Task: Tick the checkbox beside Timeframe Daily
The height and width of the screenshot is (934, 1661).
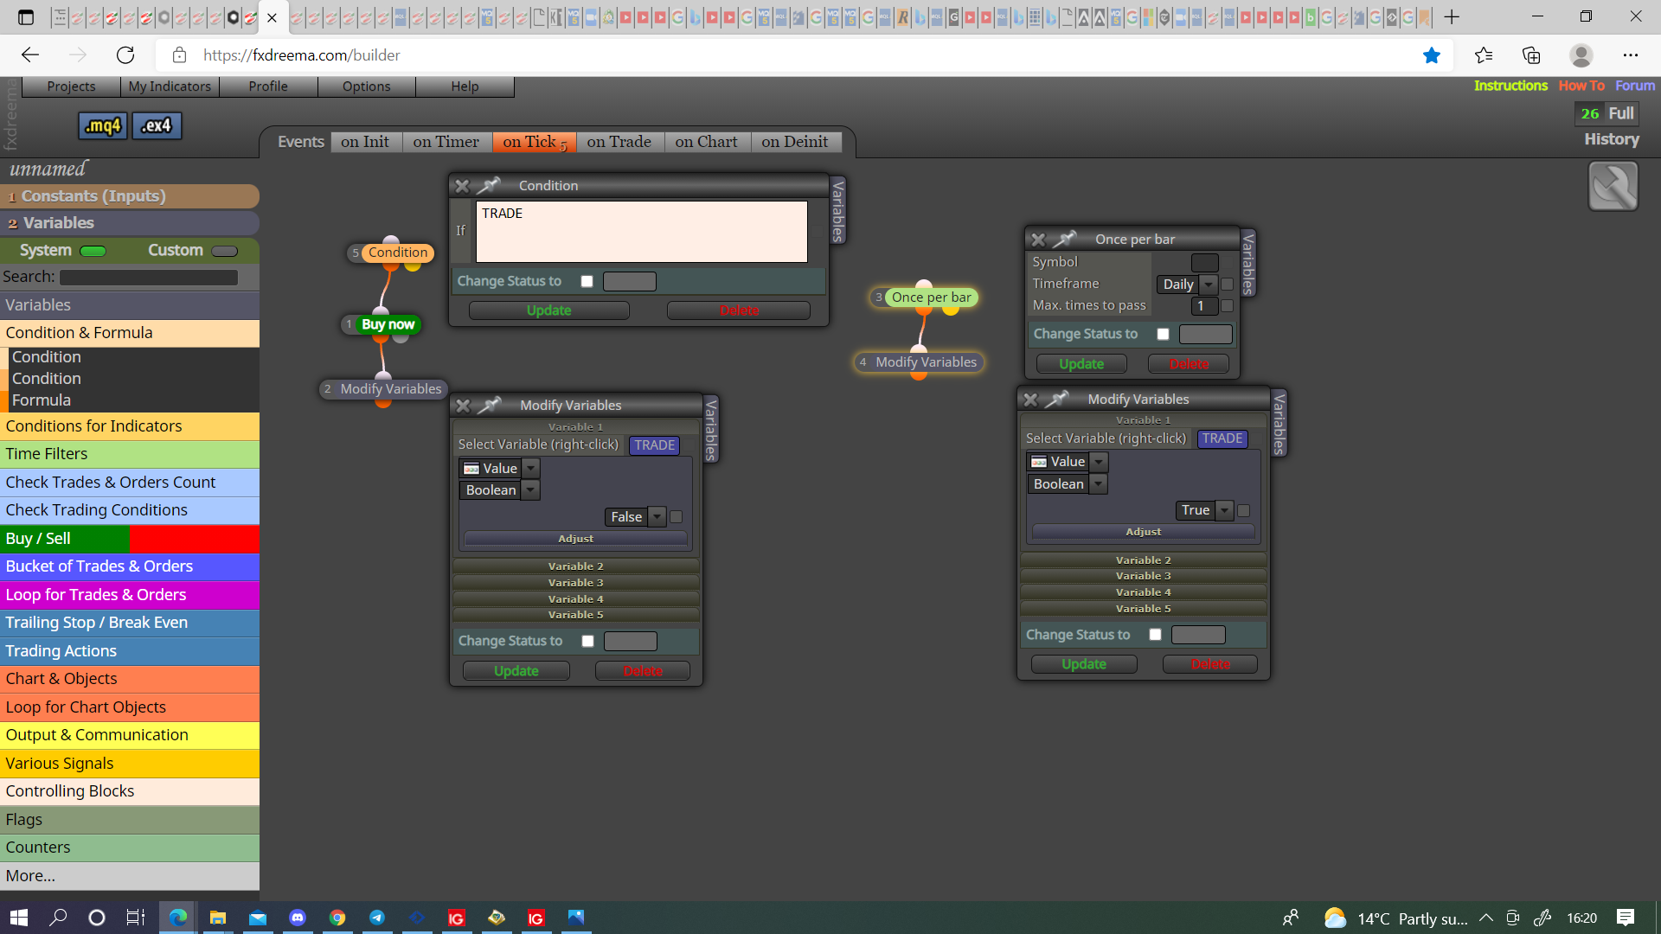Action: [x=1227, y=284]
